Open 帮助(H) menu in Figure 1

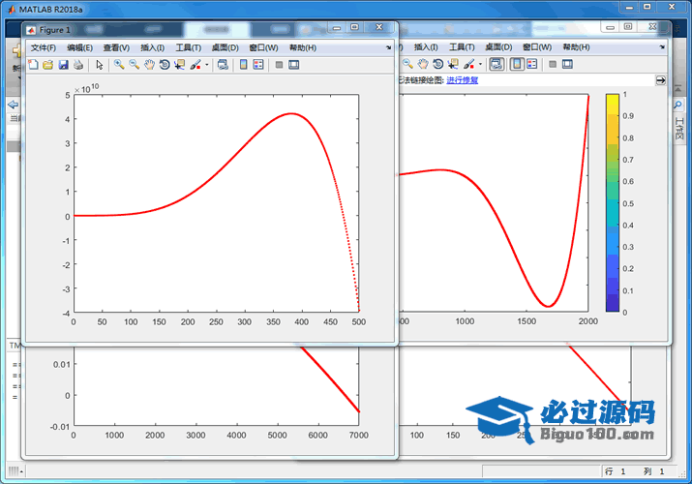[303, 47]
